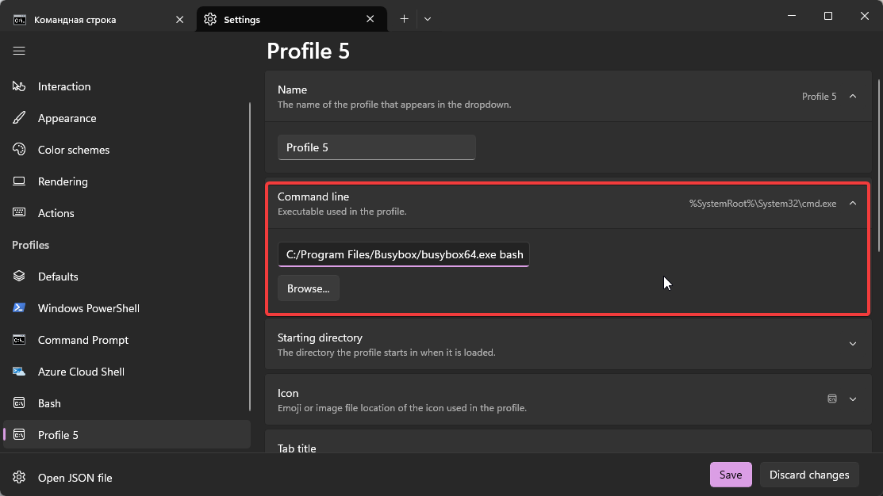
Task: Click the Open JSON file gear icon
Action: tap(20, 478)
